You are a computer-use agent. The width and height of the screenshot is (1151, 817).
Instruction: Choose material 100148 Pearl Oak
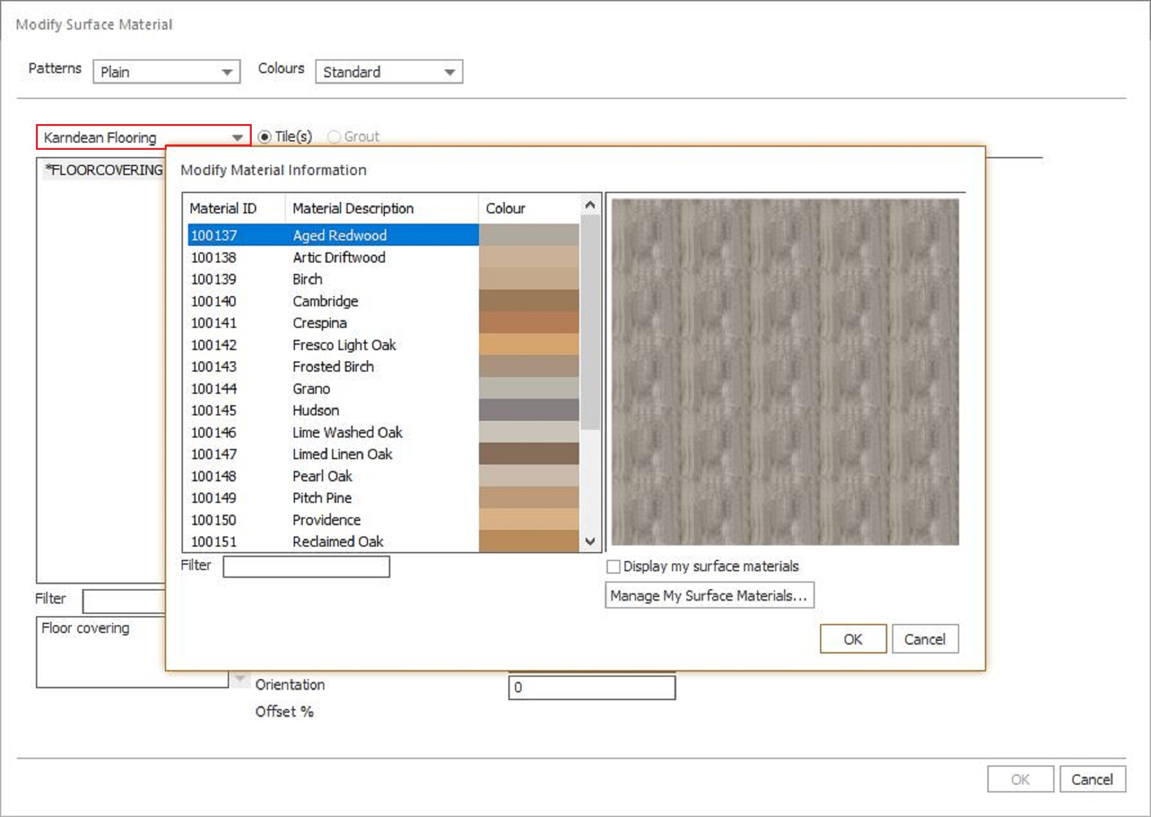pyautogui.click(x=384, y=476)
